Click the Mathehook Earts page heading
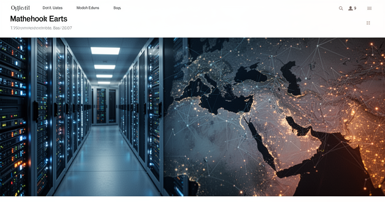Image resolution: width=385 pixels, height=202 pixels. [39, 19]
